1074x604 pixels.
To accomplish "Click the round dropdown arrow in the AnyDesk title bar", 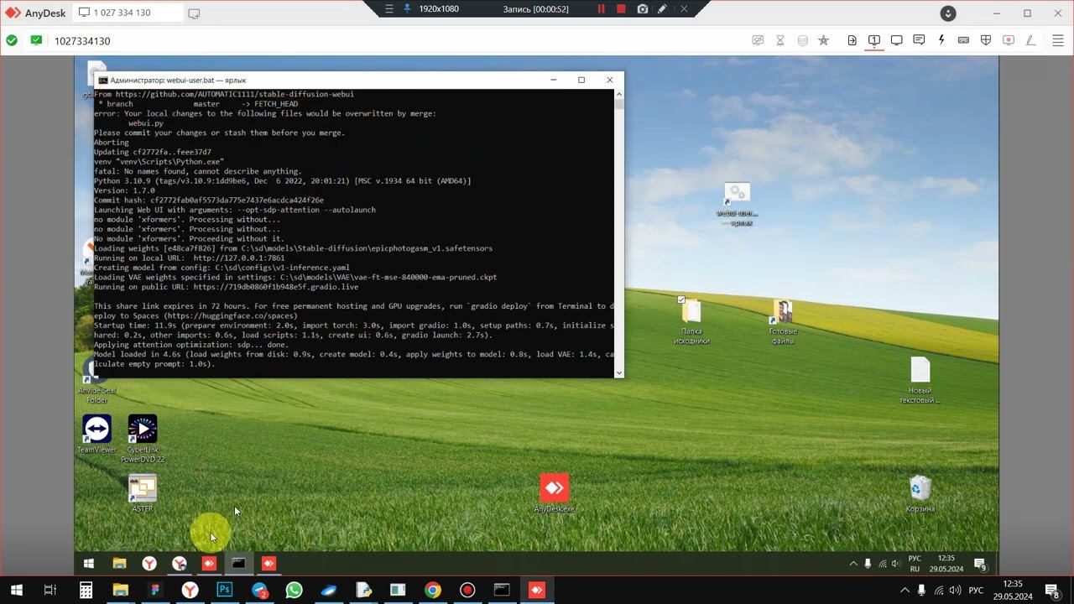I will [x=948, y=13].
